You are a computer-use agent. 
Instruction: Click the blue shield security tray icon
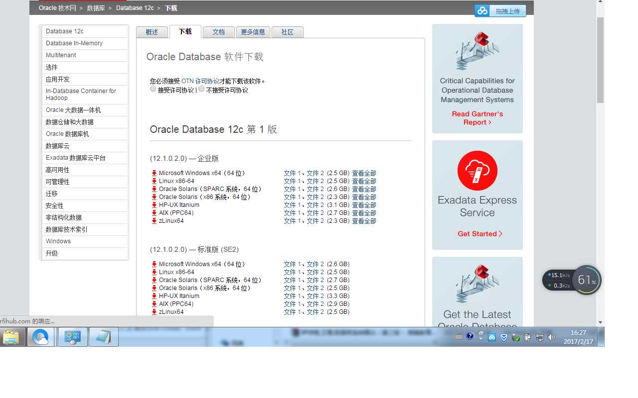tap(504, 337)
